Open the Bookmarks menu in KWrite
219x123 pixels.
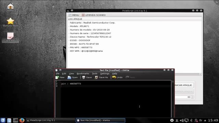[x=83, y=74]
